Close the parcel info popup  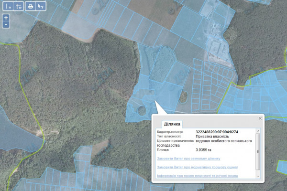click(x=260, y=118)
